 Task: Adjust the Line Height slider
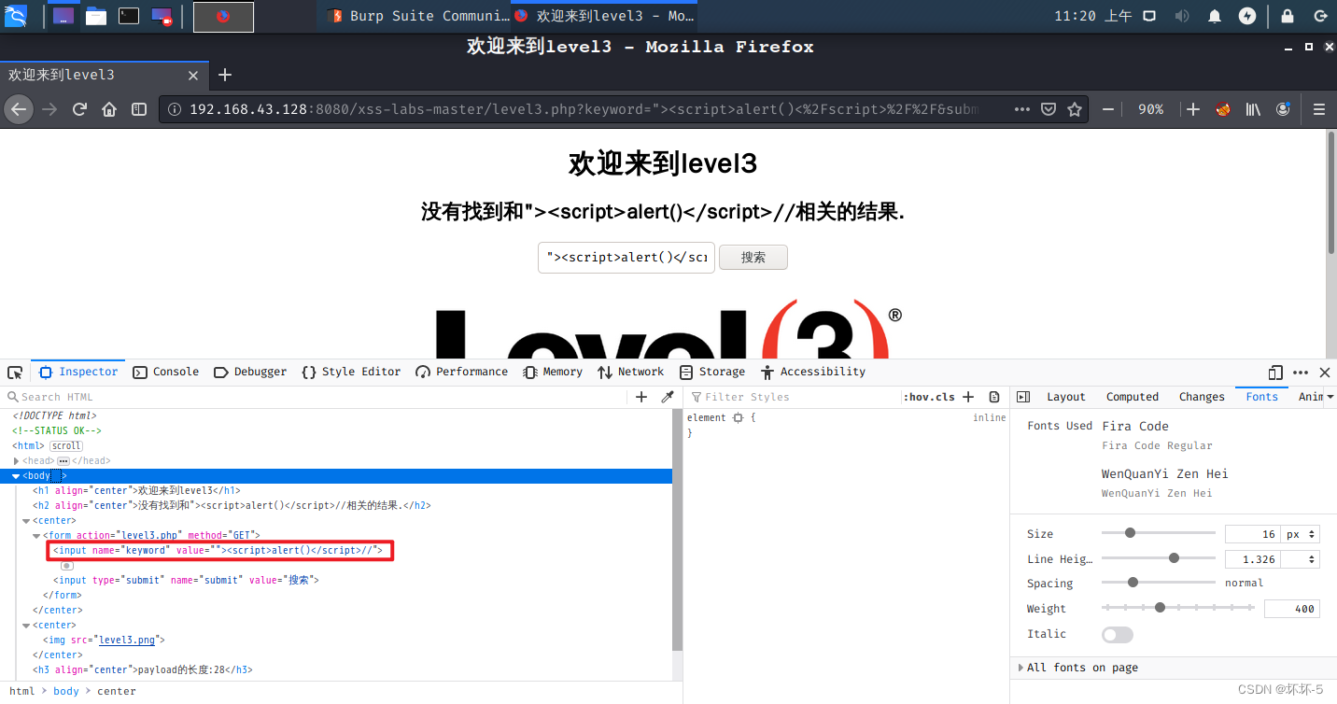pyautogui.click(x=1159, y=558)
